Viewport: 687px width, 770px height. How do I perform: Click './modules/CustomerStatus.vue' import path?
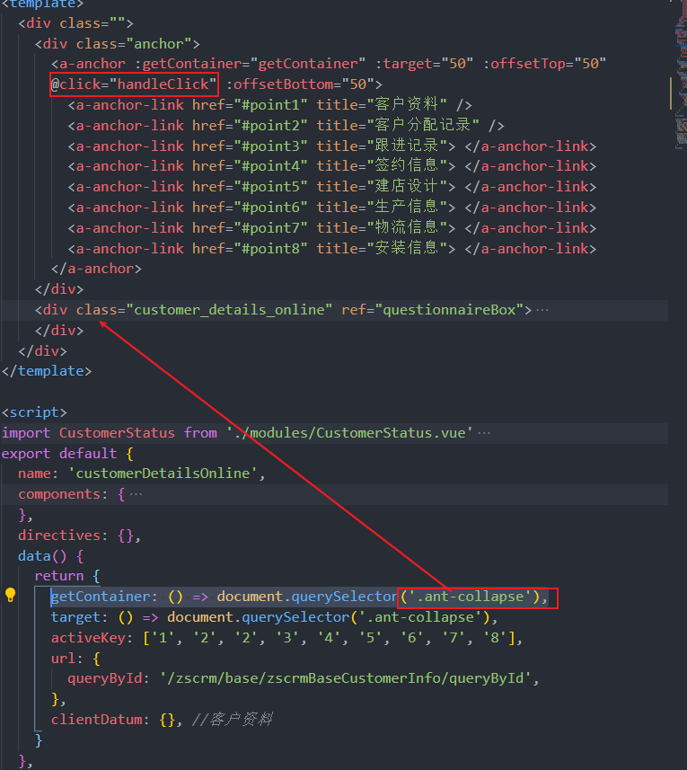tap(349, 433)
